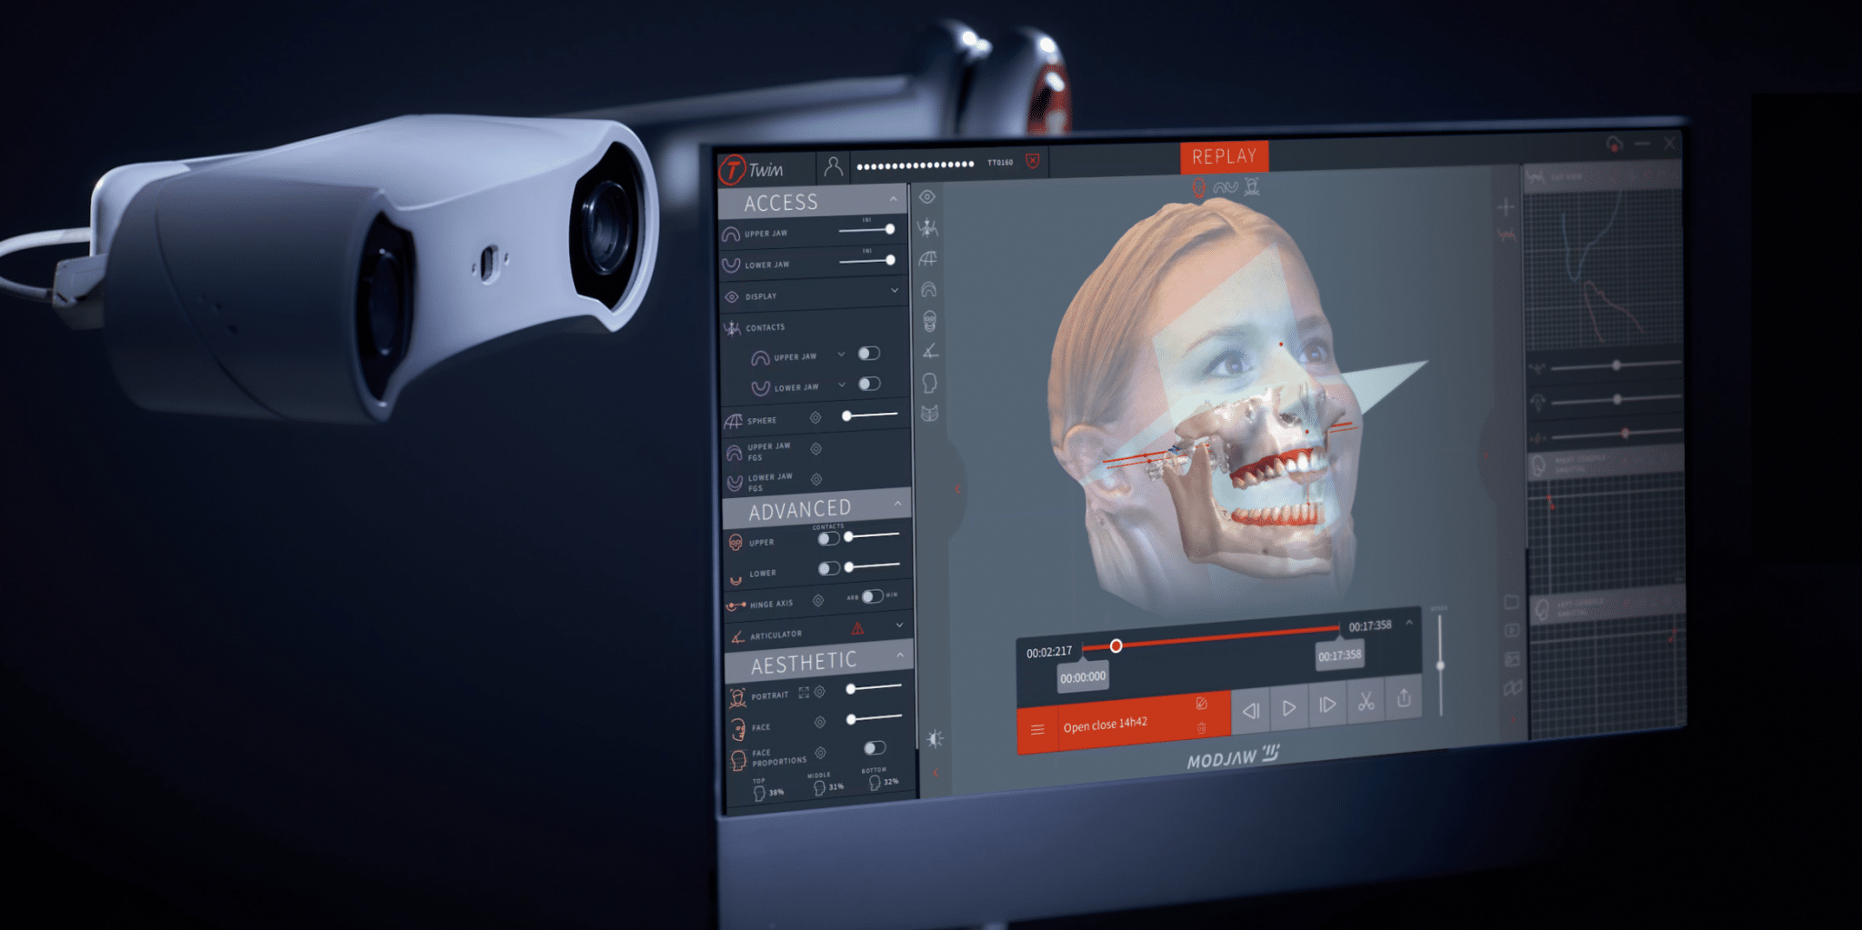This screenshot has width=1862, height=930.
Task: Click the timeline playhead handle
Action: (1116, 645)
